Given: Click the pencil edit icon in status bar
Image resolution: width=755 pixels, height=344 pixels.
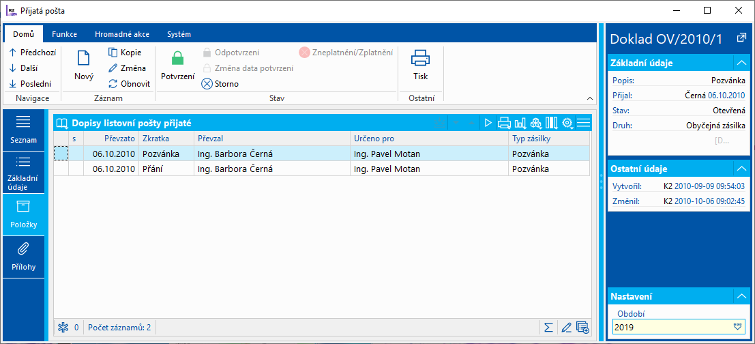Looking at the screenshot, I should (x=566, y=328).
